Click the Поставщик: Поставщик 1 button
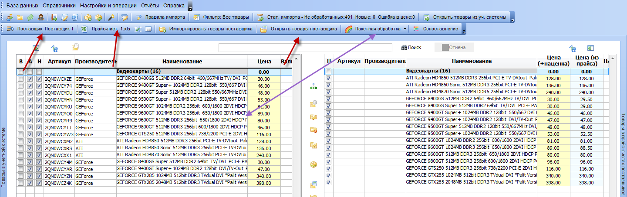This screenshot has width=627, height=197. point(40,29)
